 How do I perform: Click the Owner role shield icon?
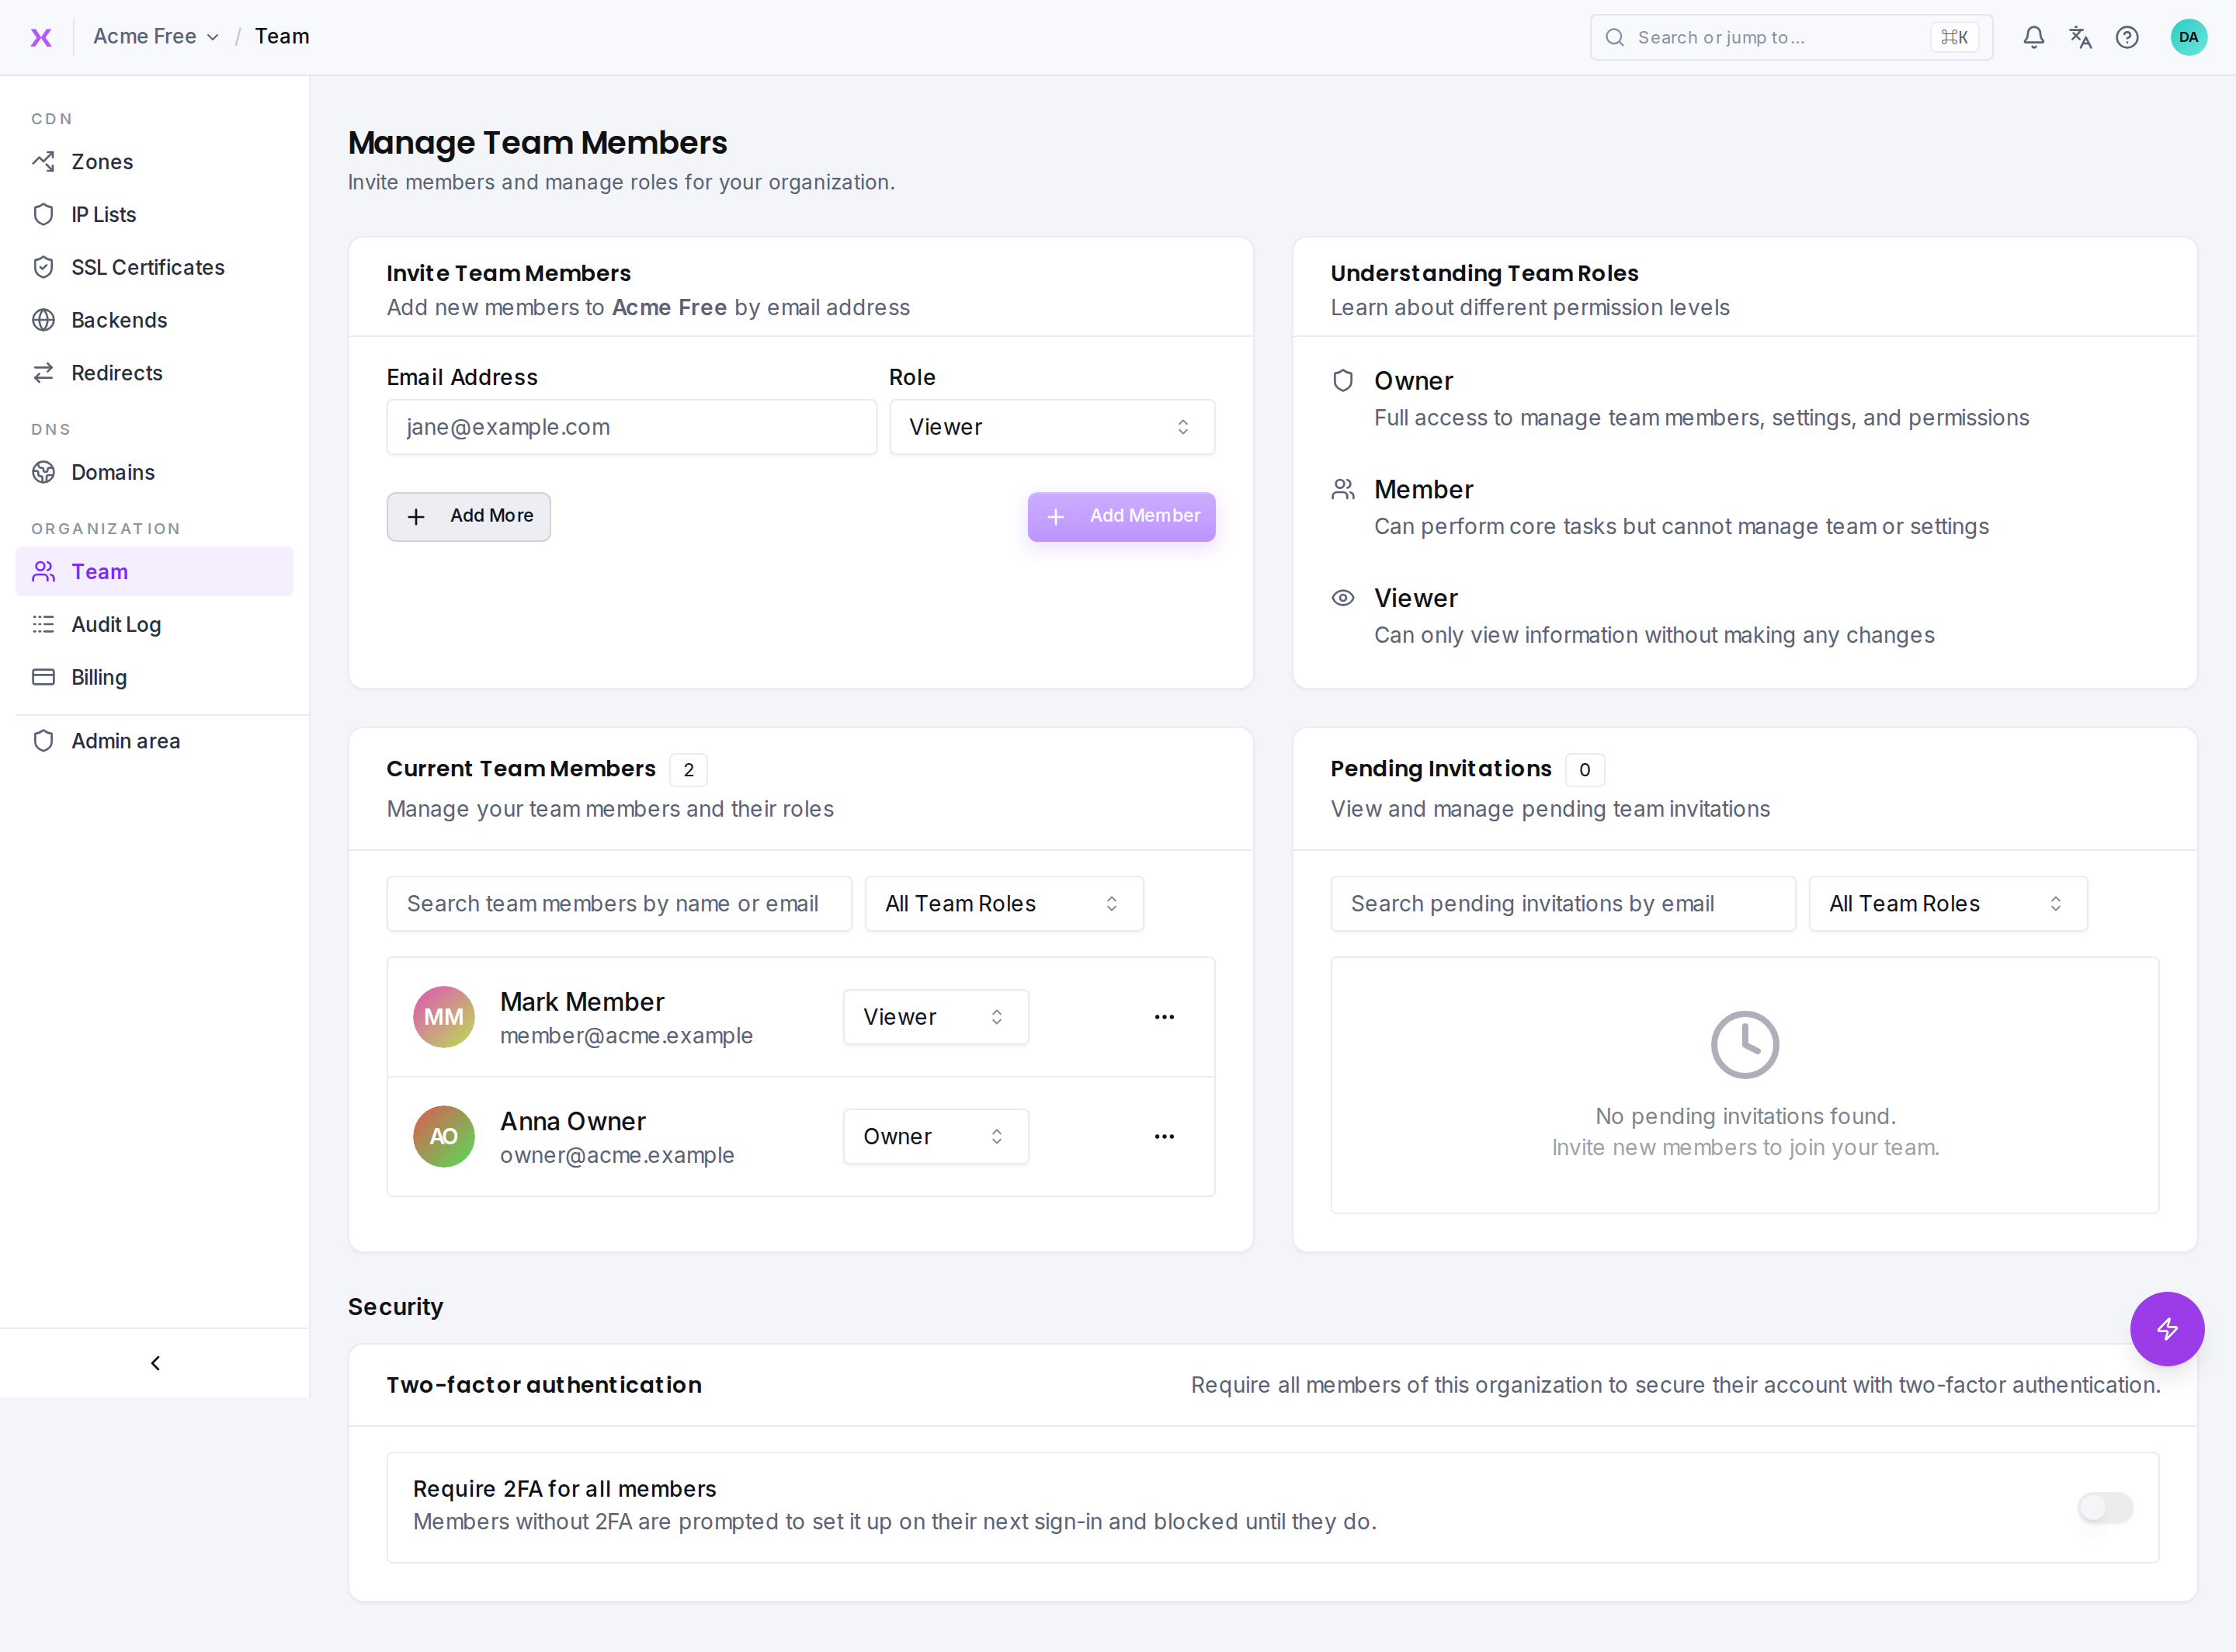tap(1342, 380)
